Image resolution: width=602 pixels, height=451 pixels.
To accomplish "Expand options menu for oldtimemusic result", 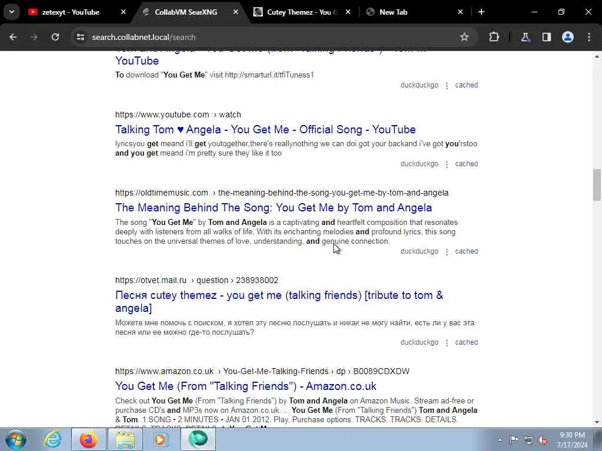I will (x=447, y=251).
